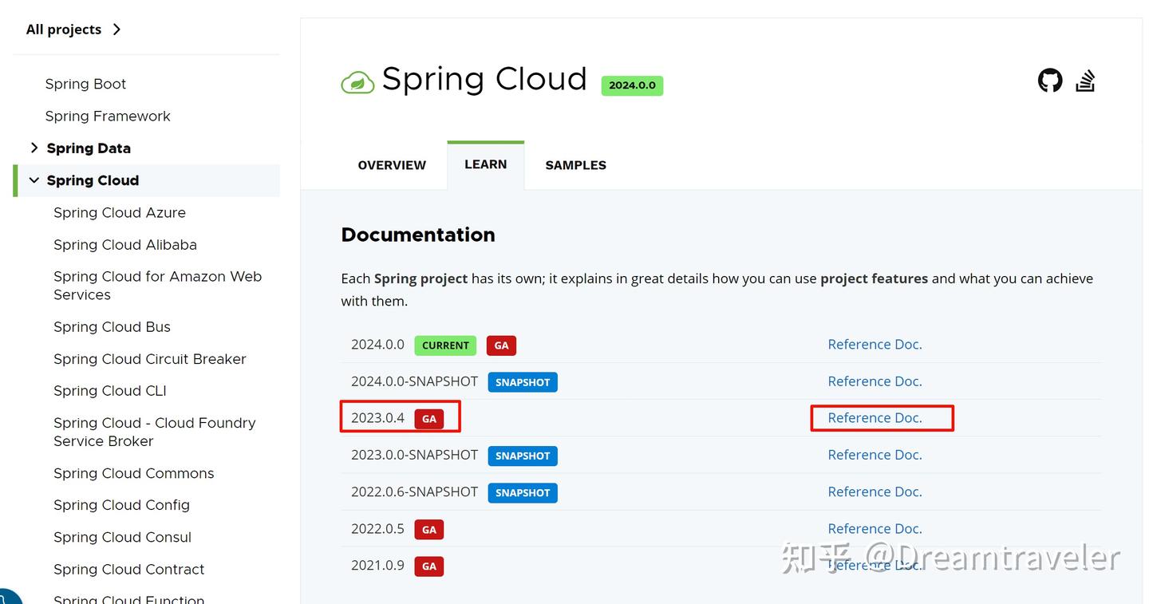Click the SNAPSHOT badge for 2023.0.0-SNAPSHOT
Viewport: 1149px width, 604px height.
523,456
